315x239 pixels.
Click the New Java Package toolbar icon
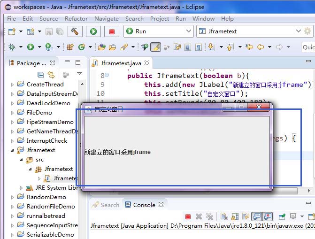(x=70, y=47)
